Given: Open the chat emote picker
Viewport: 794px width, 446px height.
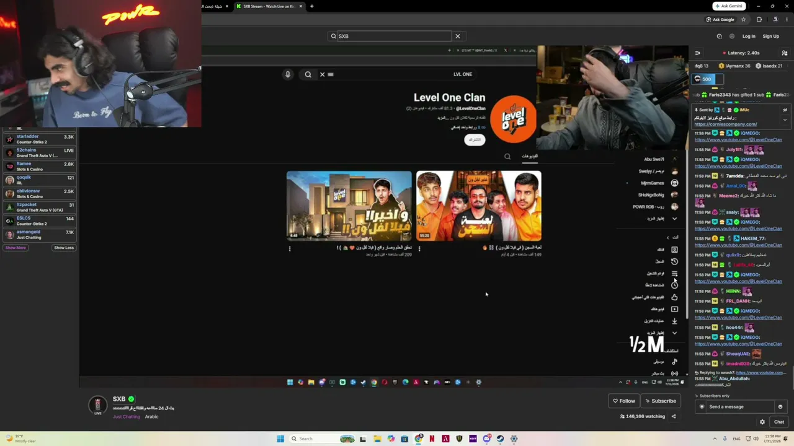Looking at the screenshot, I should pos(780,406).
